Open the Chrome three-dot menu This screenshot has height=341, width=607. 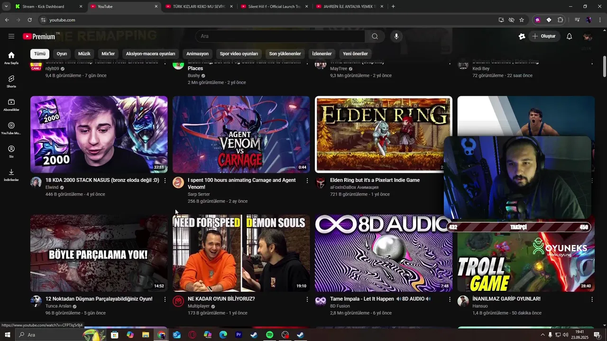click(600, 20)
